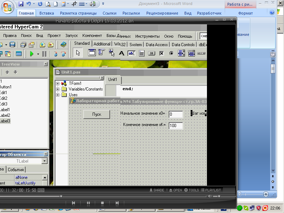
Task: Pick the Button 'OK' component icon
Action: [152, 53]
